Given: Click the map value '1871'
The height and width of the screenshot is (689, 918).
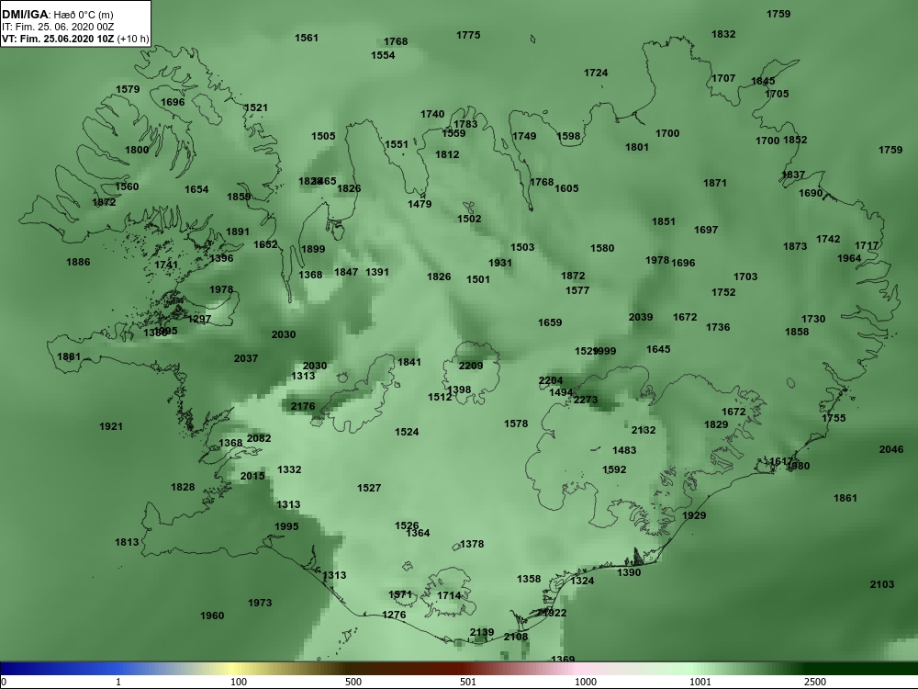Looking at the screenshot, I should click(715, 183).
